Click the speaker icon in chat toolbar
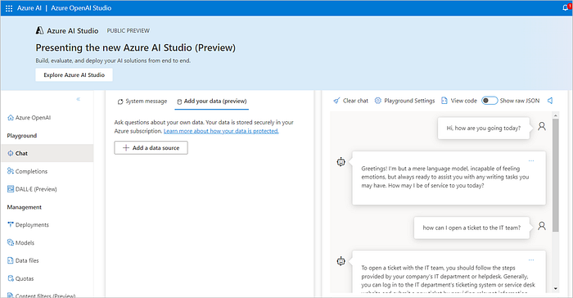The image size is (573, 298). (x=550, y=101)
